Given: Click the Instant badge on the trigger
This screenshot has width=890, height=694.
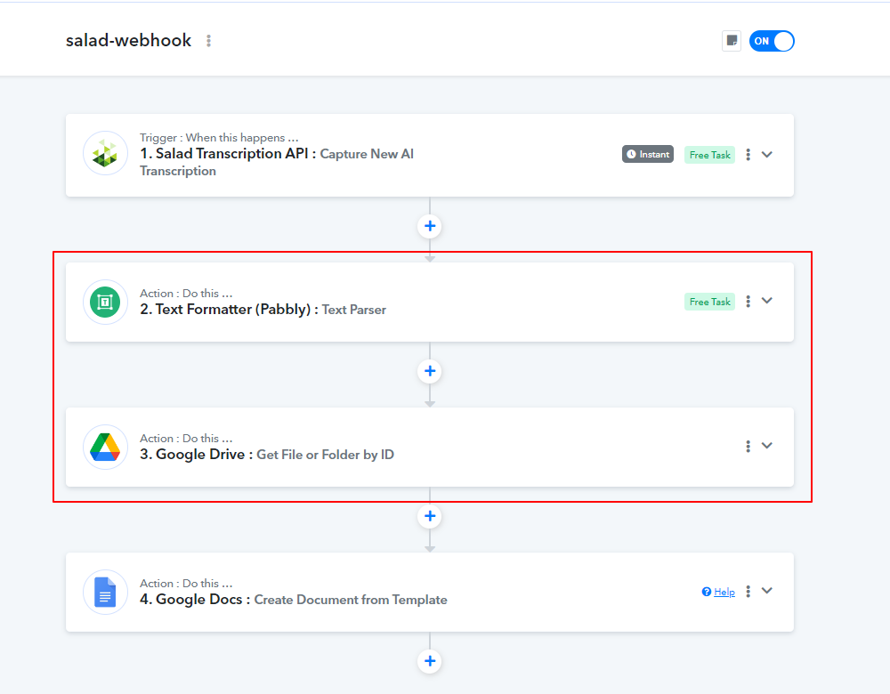Looking at the screenshot, I should (x=648, y=154).
